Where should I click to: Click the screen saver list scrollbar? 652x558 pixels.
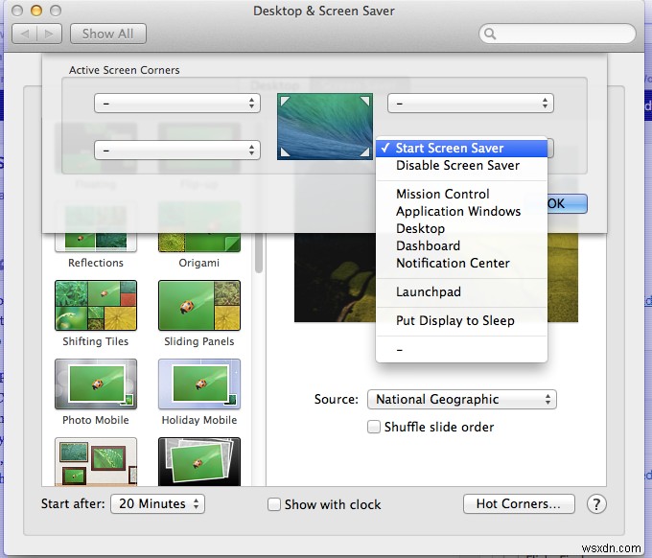coord(259,253)
